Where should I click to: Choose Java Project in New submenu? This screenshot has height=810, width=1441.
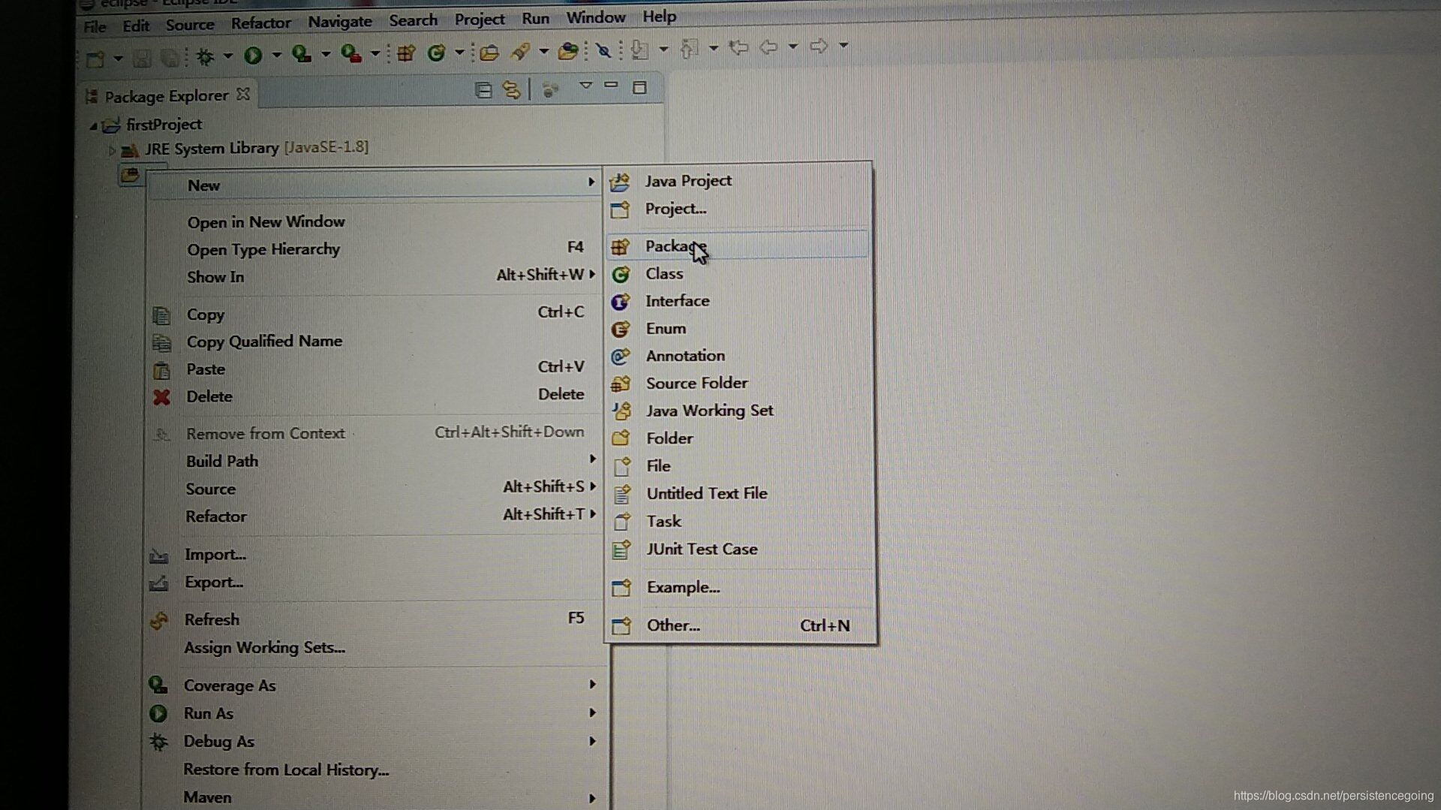[x=739, y=181]
